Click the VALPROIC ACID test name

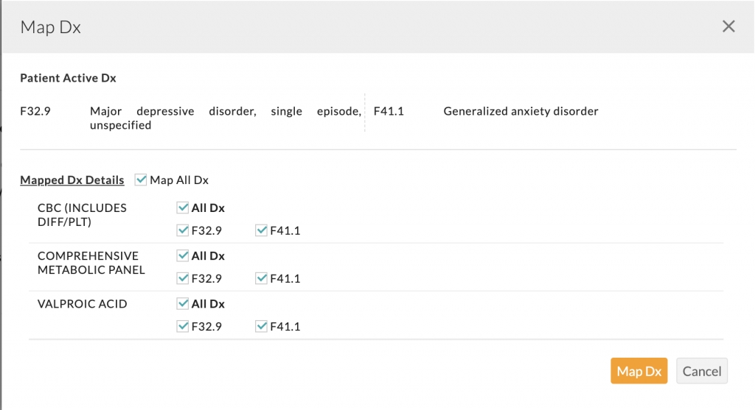pyautogui.click(x=82, y=304)
